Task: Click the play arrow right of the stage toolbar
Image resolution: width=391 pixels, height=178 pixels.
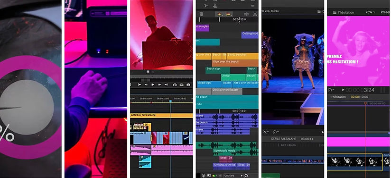Action: tap(323, 132)
